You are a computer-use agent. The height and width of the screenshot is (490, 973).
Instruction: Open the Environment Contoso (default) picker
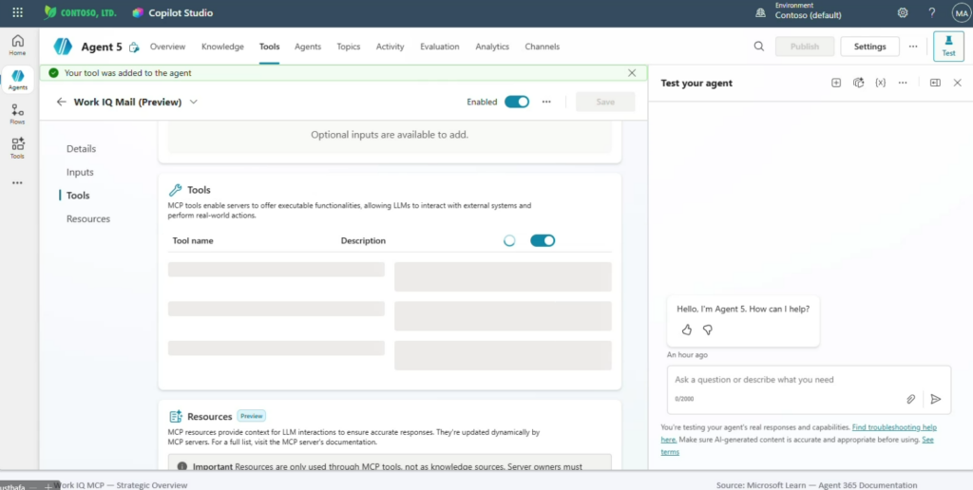pos(808,13)
